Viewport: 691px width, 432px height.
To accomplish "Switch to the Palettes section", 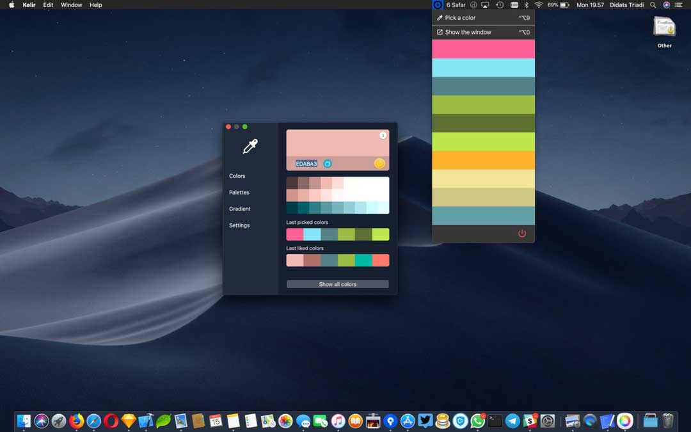I will [239, 192].
